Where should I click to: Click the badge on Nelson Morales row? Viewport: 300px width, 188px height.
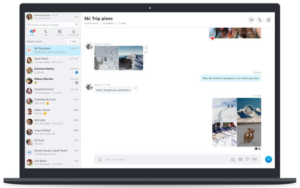pos(77,83)
